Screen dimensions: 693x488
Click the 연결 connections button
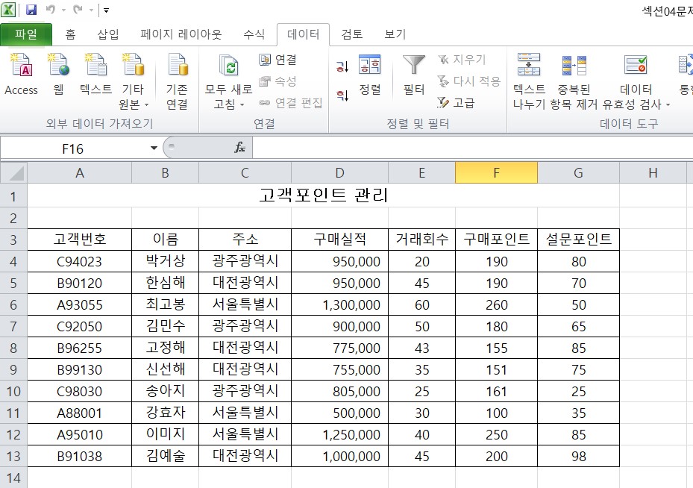(x=277, y=60)
